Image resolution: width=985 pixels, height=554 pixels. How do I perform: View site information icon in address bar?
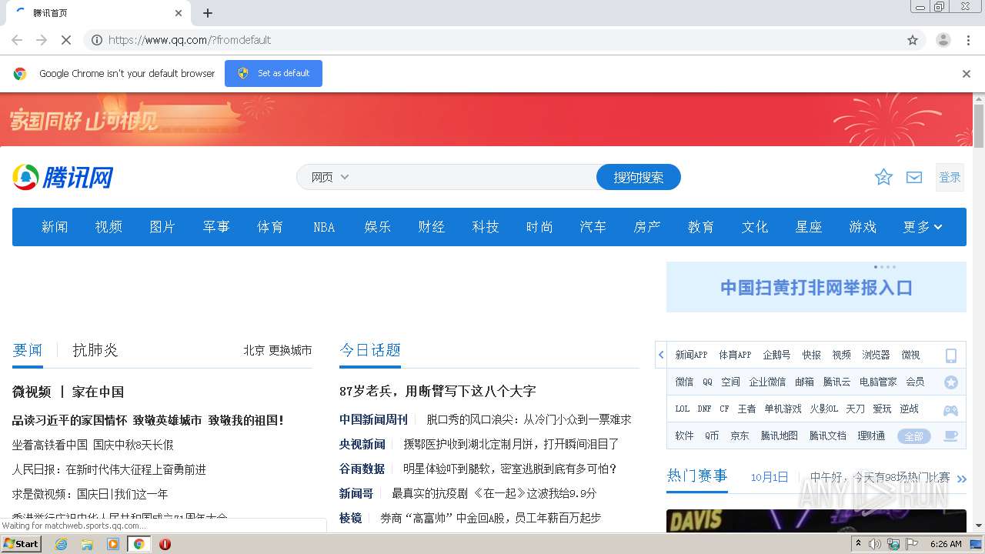pos(97,40)
